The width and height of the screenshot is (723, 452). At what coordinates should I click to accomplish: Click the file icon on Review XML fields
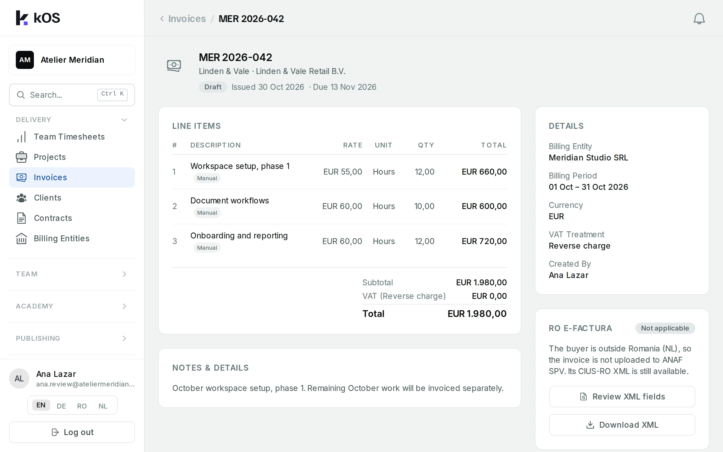[x=583, y=396]
